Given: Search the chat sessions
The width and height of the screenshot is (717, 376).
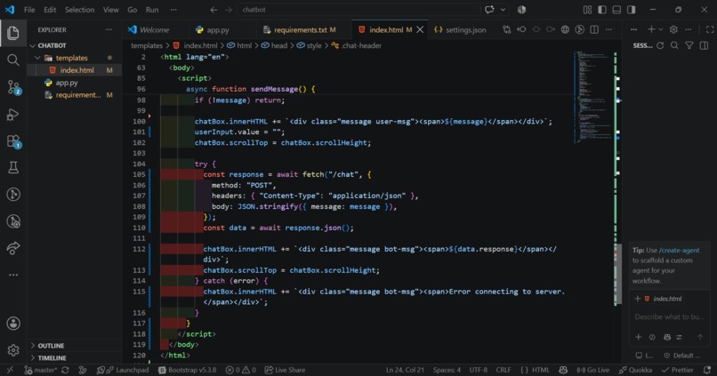Looking at the screenshot, I should 674,45.
